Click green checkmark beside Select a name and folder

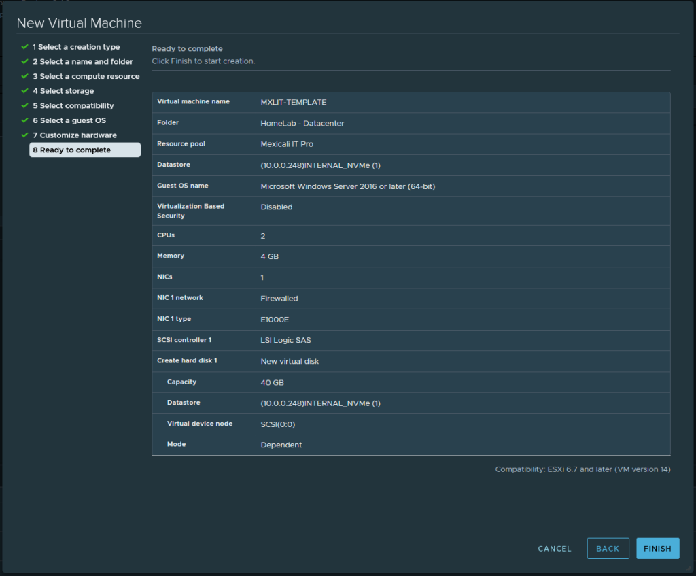(24, 62)
